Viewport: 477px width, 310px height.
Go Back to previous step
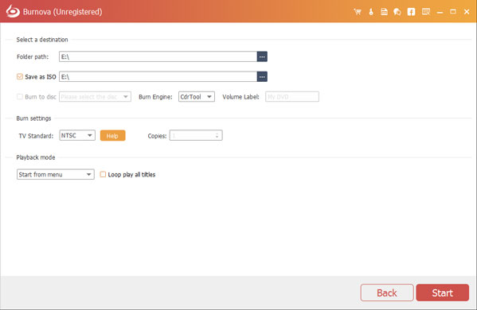(387, 293)
